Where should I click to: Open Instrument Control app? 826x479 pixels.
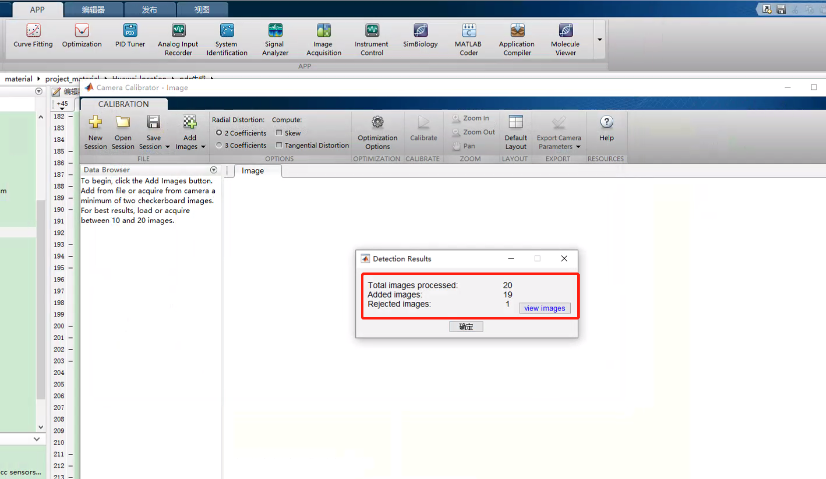(x=372, y=39)
